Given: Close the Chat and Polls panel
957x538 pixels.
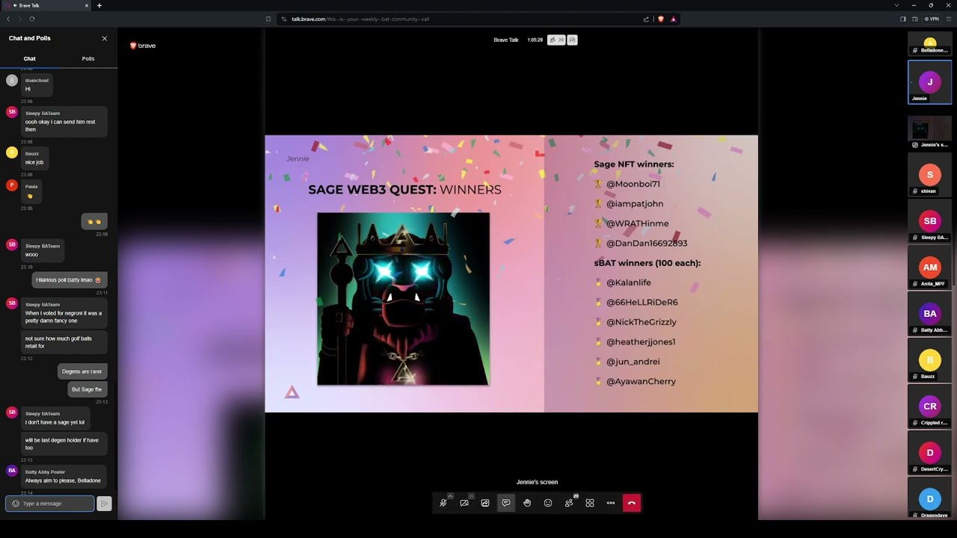Looking at the screenshot, I should tap(105, 38).
